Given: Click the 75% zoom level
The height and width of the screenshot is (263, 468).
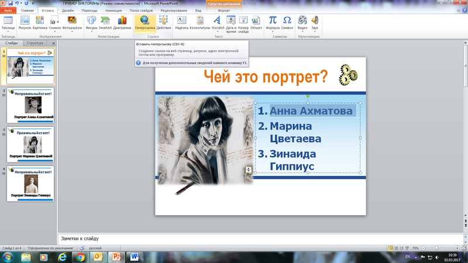Looking at the screenshot, I should (415, 248).
